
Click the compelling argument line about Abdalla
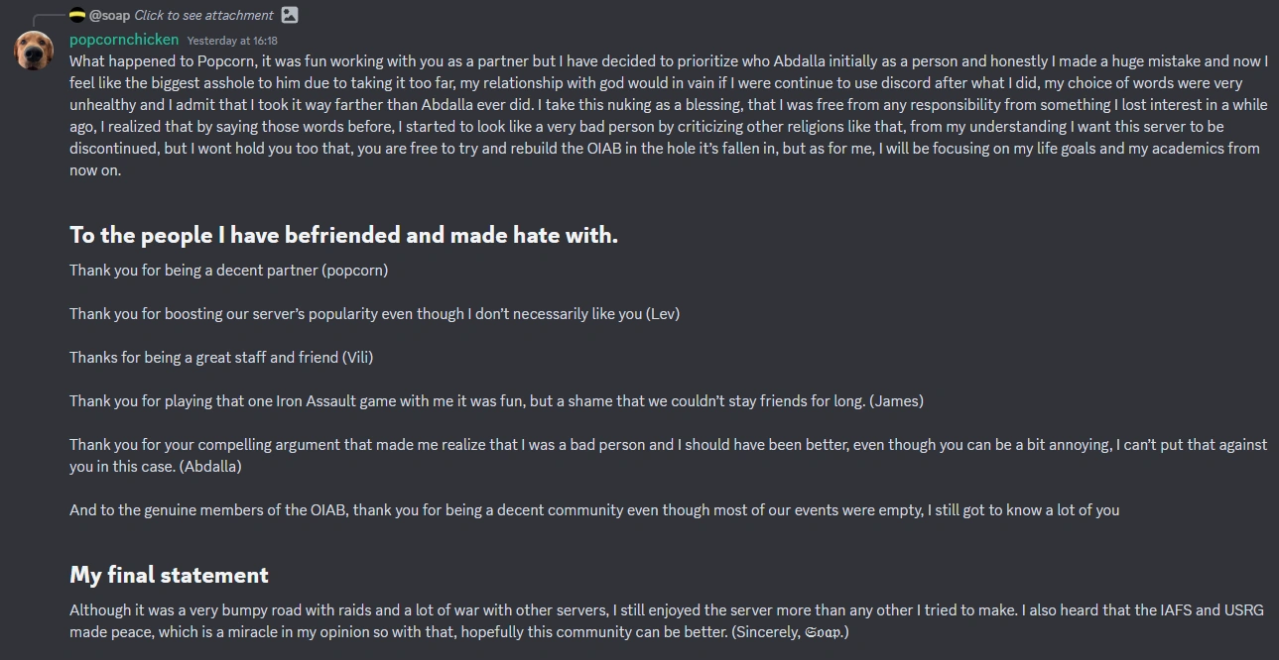tap(668, 445)
